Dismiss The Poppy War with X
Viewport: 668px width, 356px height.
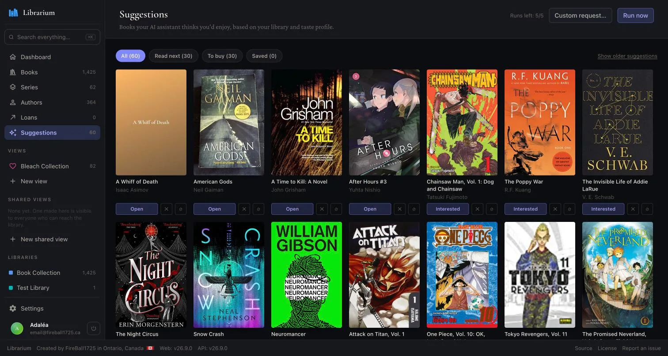tap(555, 209)
